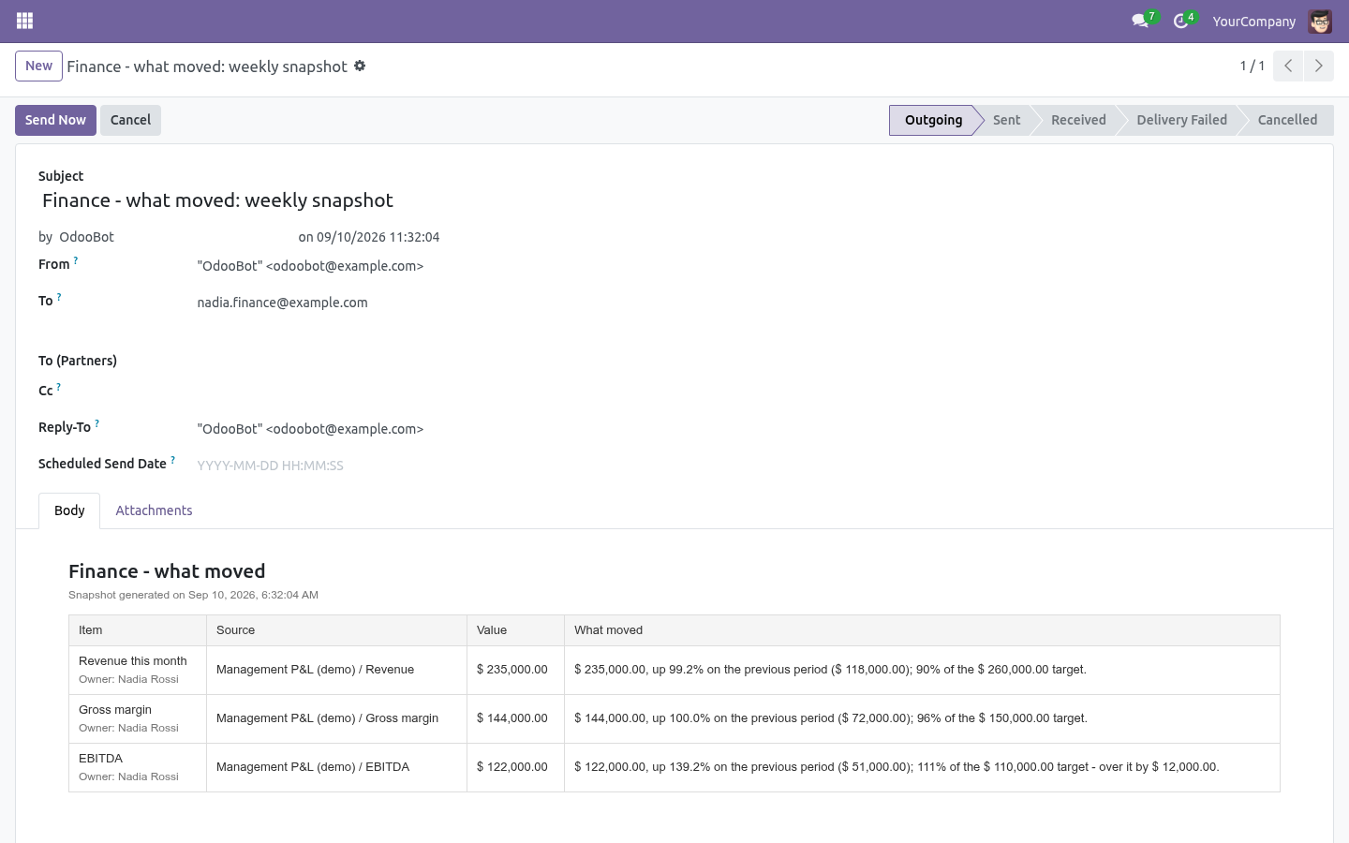This screenshot has width=1349, height=843.
Task: Open the apps grid menu
Action: coord(25,21)
